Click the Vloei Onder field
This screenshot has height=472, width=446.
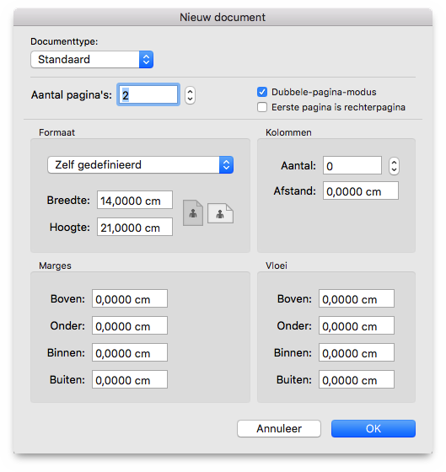click(x=357, y=325)
